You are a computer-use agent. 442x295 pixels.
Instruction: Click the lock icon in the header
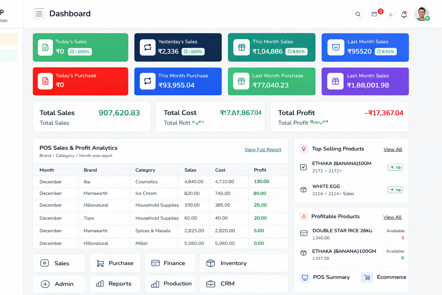pos(390,14)
